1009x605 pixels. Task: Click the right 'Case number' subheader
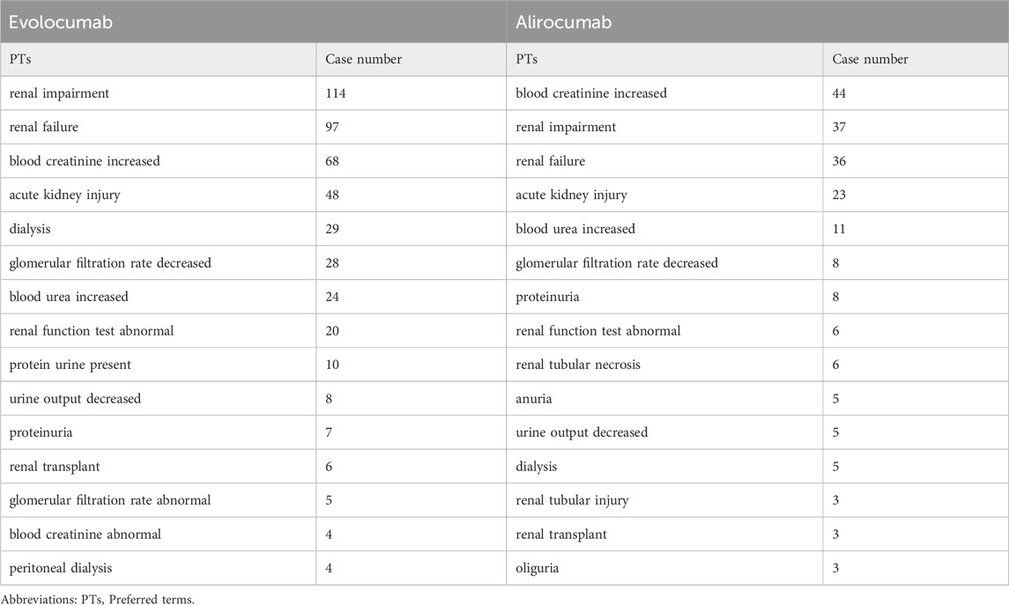pyautogui.click(x=916, y=59)
